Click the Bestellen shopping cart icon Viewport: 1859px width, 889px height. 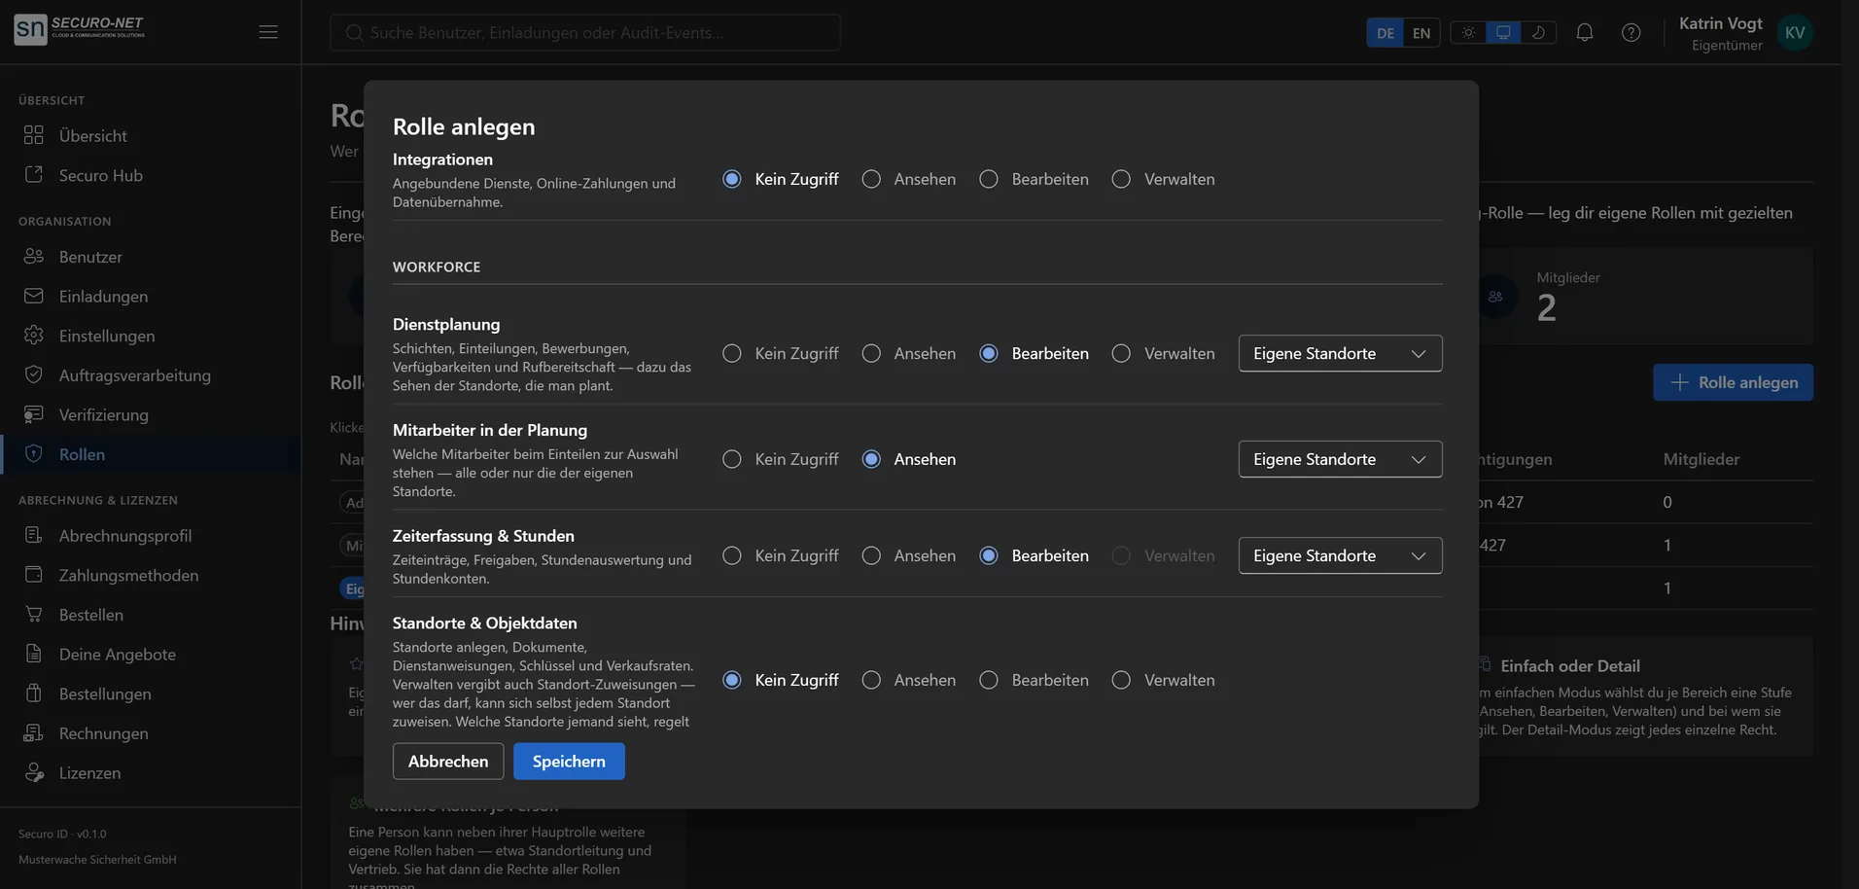[x=34, y=615]
